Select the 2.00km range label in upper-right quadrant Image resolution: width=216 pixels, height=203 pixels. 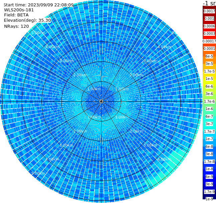coord(136,75)
